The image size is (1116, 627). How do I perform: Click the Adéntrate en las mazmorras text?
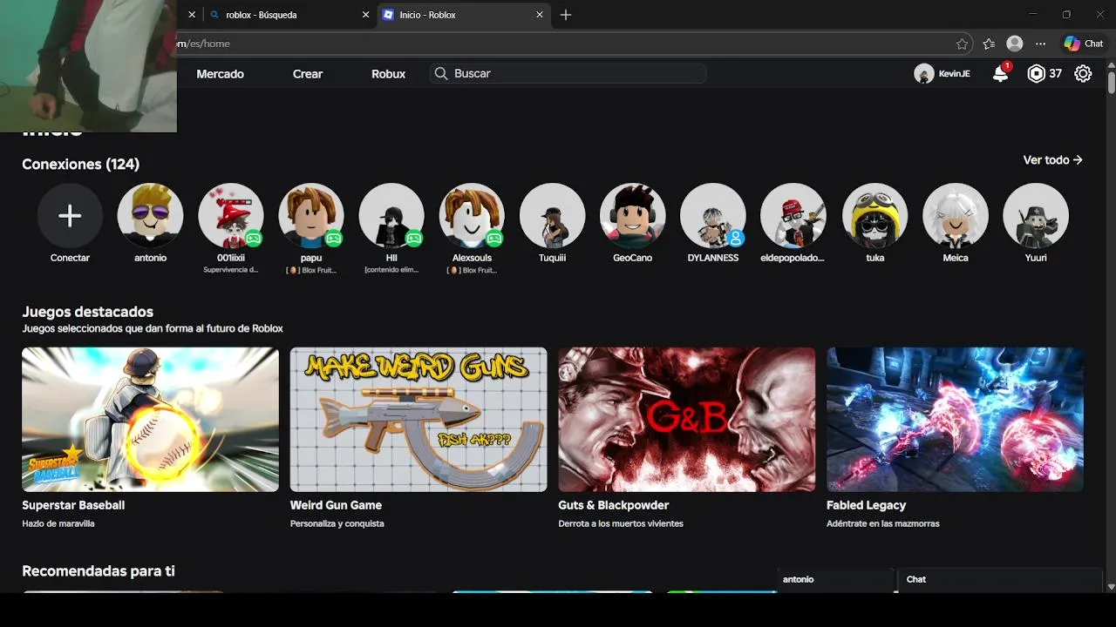pos(883,523)
